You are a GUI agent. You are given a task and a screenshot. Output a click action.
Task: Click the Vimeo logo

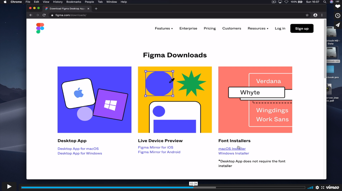pos(332,187)
